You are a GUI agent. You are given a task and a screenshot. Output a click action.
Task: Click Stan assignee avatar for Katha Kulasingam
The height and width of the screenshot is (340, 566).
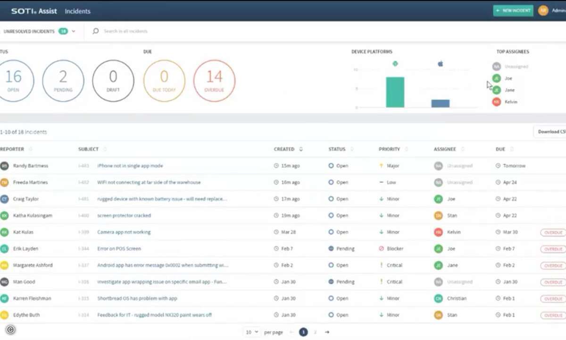[x=439, y=215]
